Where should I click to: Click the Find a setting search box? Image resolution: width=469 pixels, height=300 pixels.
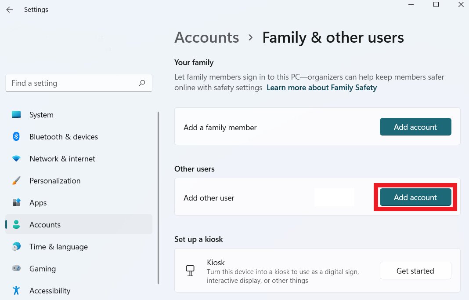72,83
